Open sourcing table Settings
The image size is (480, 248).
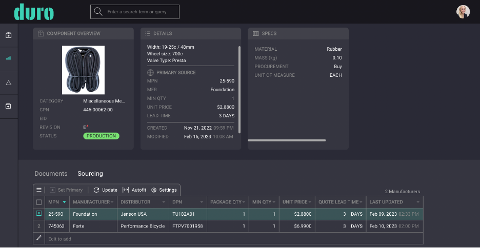pos(164,190)
